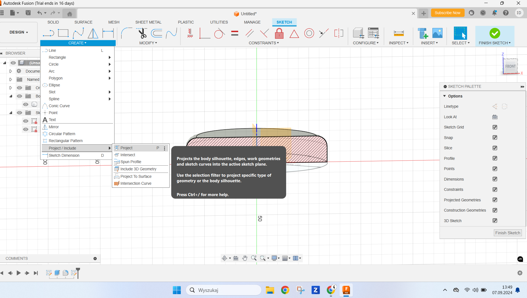
Task: Apply the Symmetry constraint icon
Action: [x=338, y=33]
